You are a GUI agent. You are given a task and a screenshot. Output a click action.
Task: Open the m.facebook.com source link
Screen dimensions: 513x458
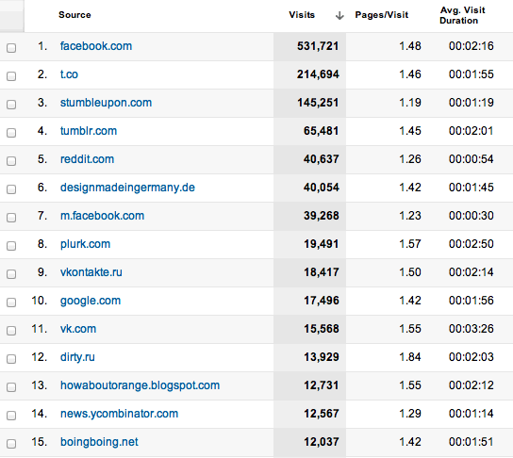[102, 216]
